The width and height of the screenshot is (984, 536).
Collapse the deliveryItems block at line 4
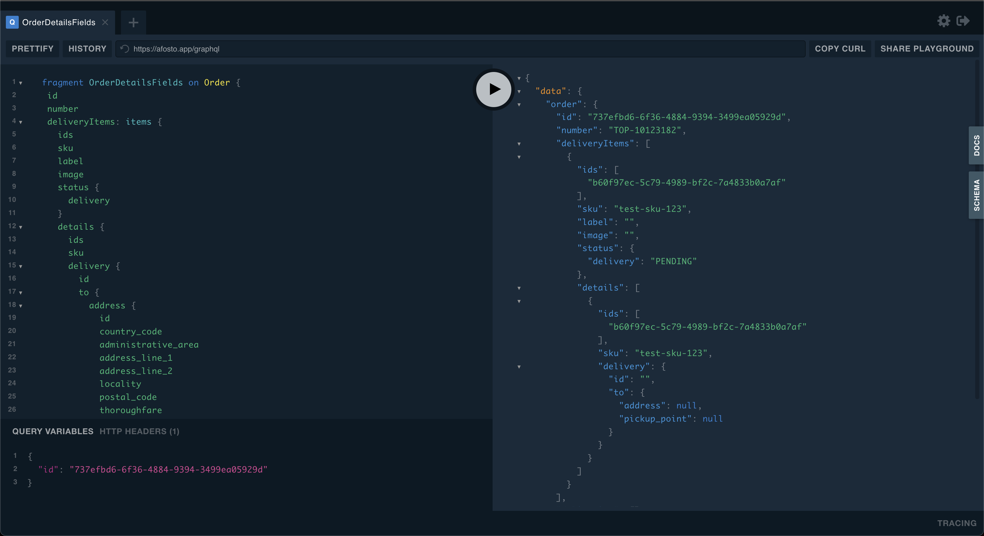[20, 122]
